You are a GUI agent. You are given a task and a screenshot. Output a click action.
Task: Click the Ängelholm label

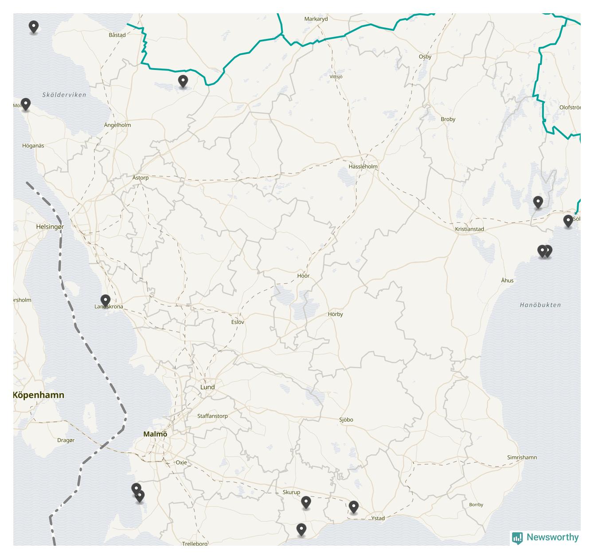[117, 125]
